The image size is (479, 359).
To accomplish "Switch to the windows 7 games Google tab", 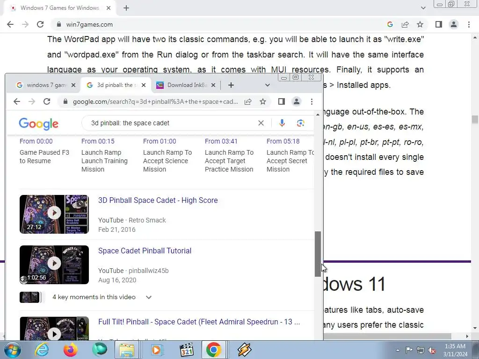I will (x=46, y=85).
